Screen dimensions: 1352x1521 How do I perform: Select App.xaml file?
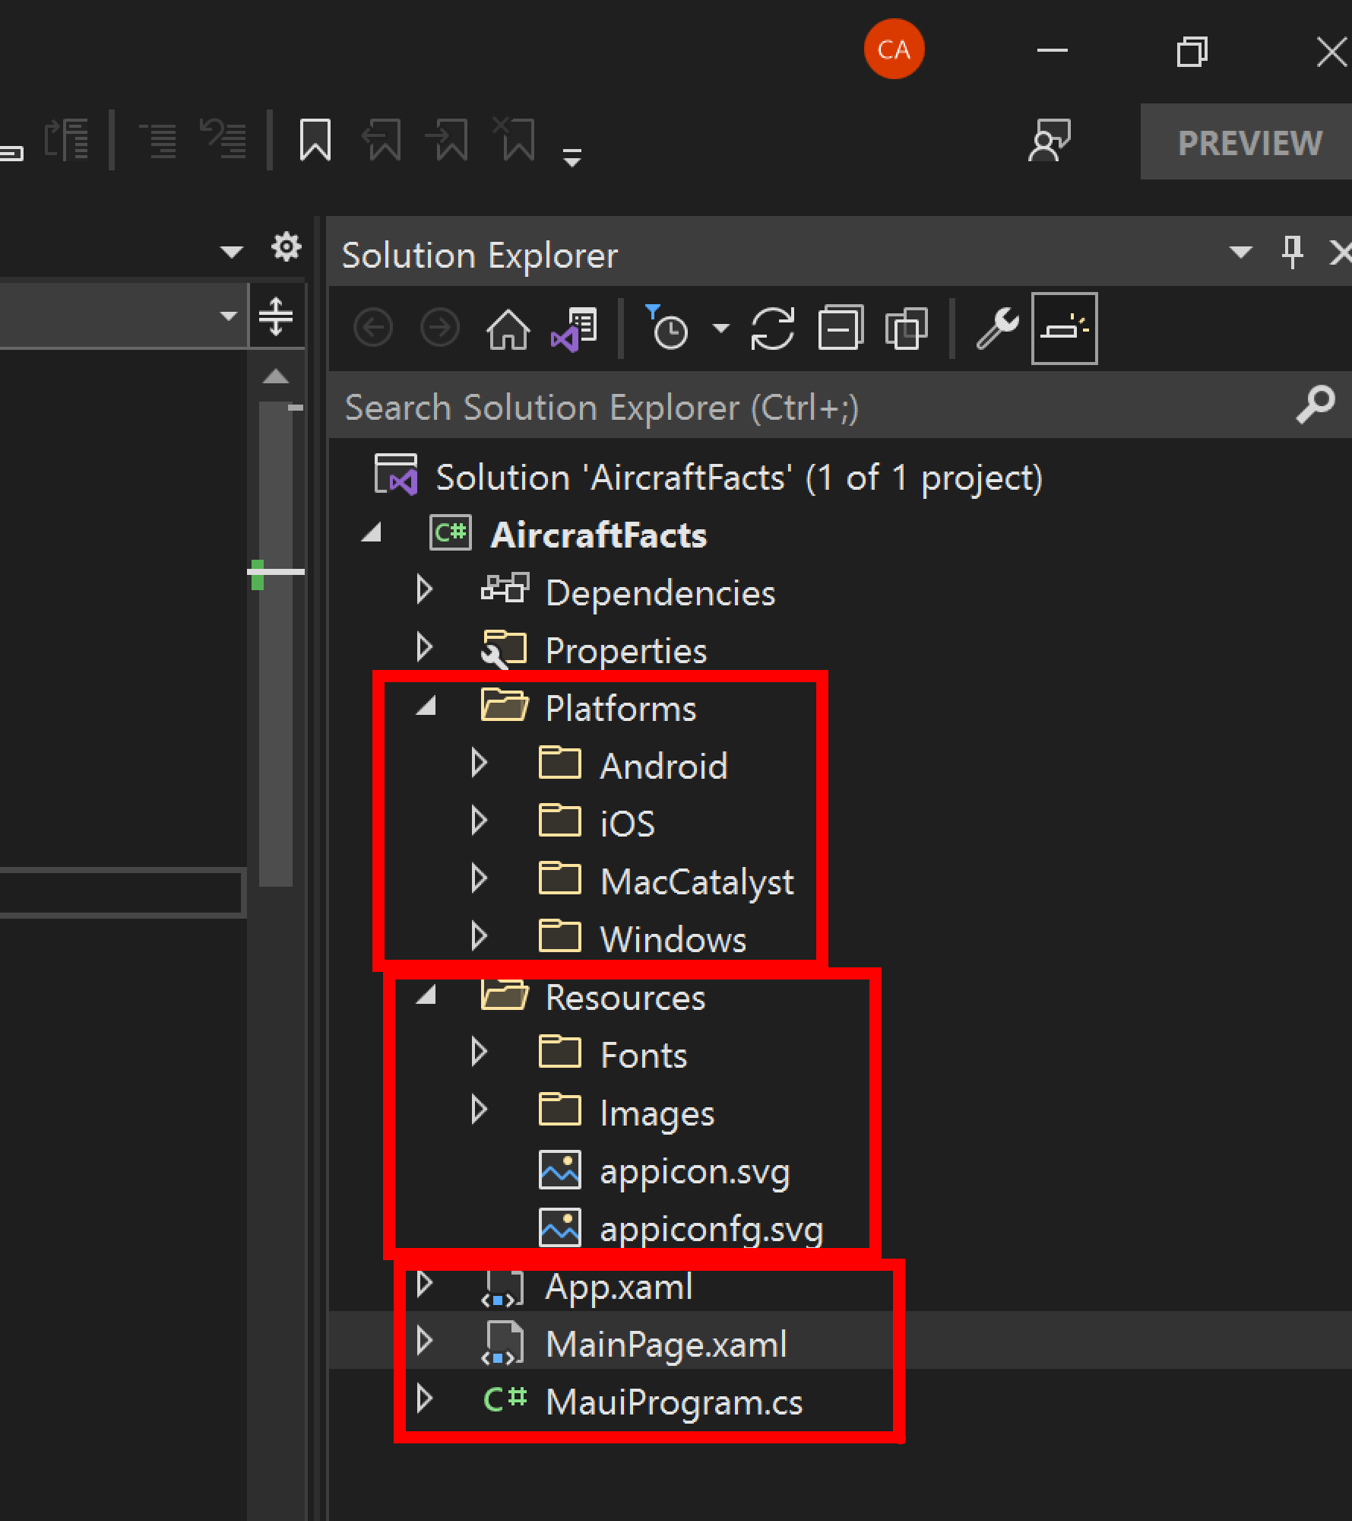tap(619, 1287)
